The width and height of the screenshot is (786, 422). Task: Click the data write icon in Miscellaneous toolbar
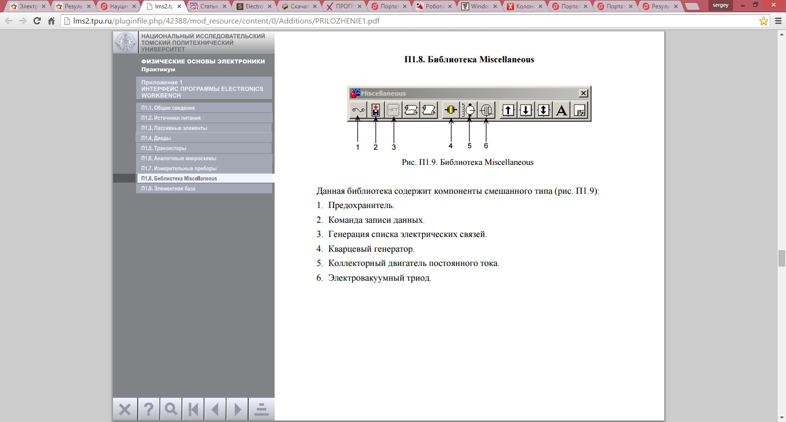tap(376, 110)
